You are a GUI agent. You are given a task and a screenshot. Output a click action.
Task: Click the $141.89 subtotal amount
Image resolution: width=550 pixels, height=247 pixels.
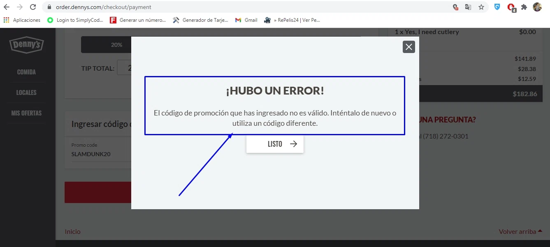coord(525,59)
